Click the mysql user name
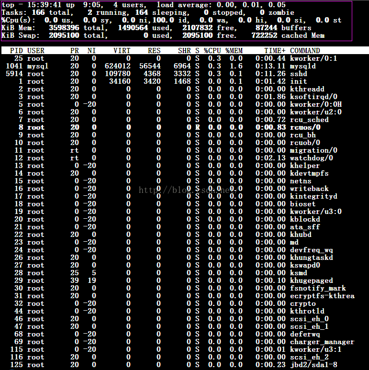 click(38, 66)
